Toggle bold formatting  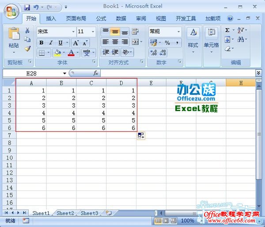(x=42, y=43)
